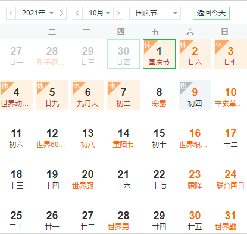This screenshot has height=234, width=247.
Task: Advance to next month with right arrow
Action: (118, 13)
